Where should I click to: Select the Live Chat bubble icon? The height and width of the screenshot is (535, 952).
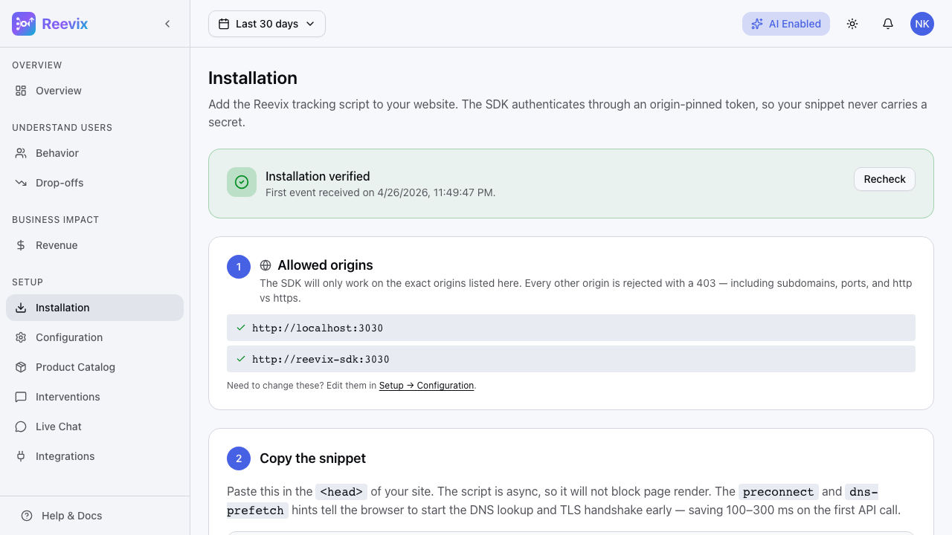click(x=21, y=427)
